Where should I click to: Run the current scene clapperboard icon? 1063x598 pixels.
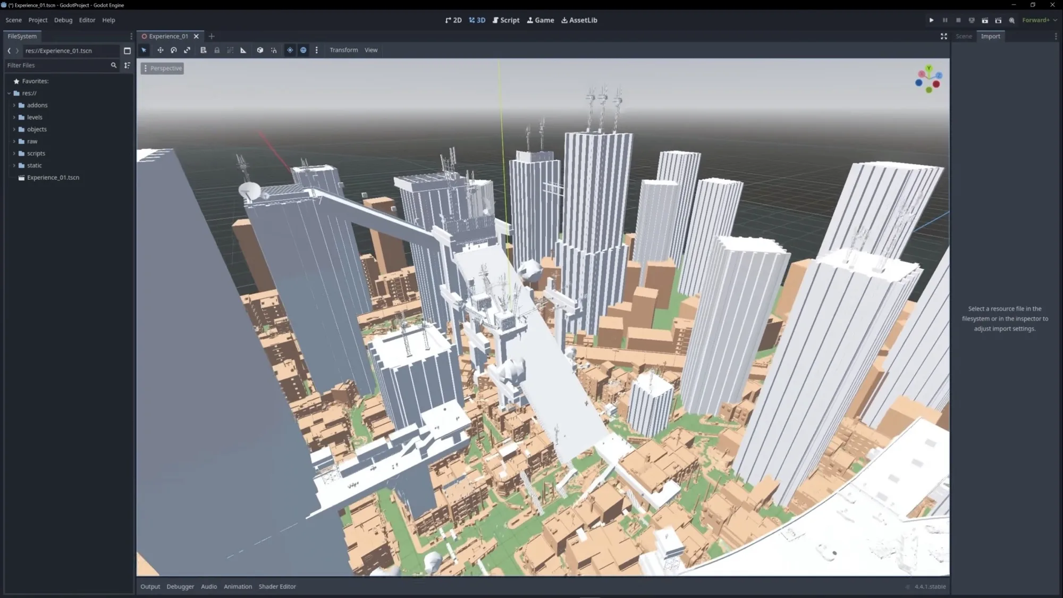click(985, 20)
